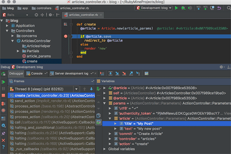The image size is (231, 154).
Task: Open the Server development log tab
Action: tap(72, 74)
